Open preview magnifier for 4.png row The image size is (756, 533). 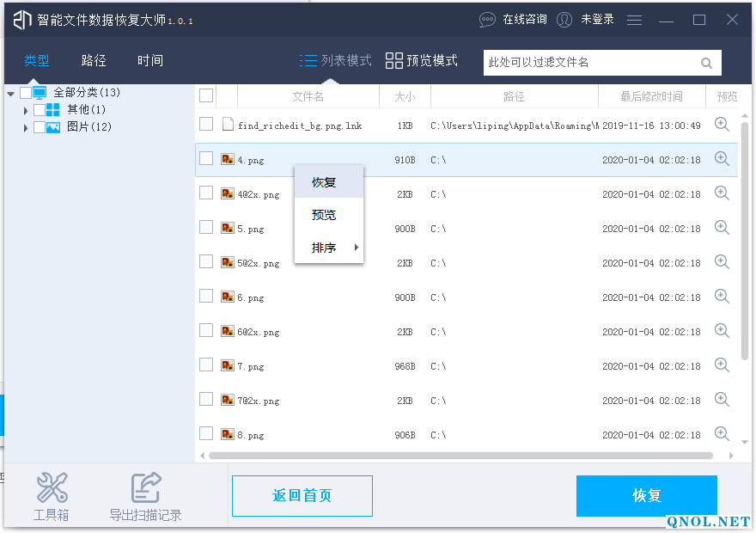pyautogui.click(x=722, y=159)
